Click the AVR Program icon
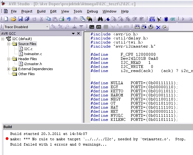The image size is (193, 155). point(99,27)
